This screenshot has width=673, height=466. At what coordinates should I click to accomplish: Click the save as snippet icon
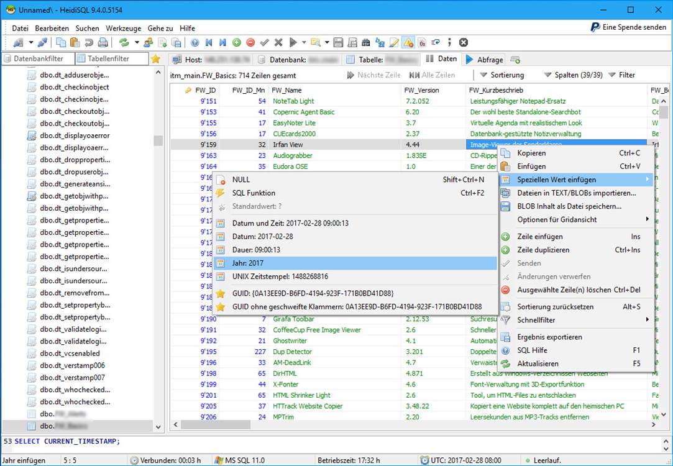[352, 42]
